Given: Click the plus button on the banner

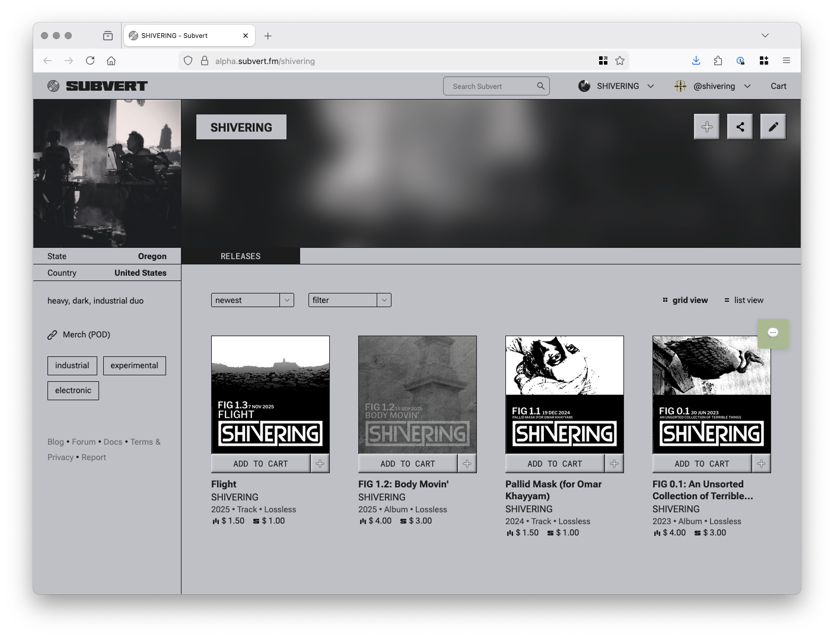Looking at the screenshot, I should pos(706,127).
